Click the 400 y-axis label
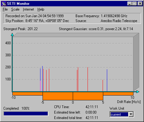This screenshot has width=144, height=122. tap(8, 43)
